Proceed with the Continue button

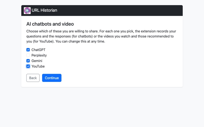tap(52, 78)
